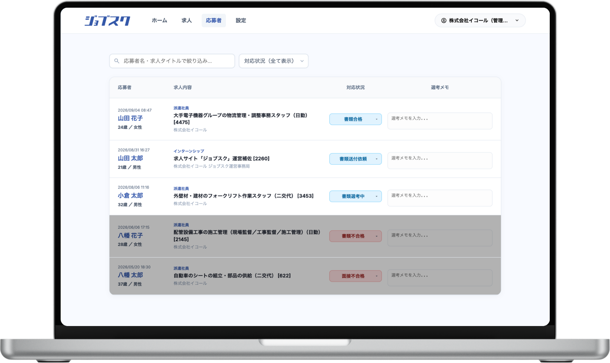This screenshot has width=610, height=363.
Task: Click the 配管設備工事の施工管理 job title
Action: [247, 236]
